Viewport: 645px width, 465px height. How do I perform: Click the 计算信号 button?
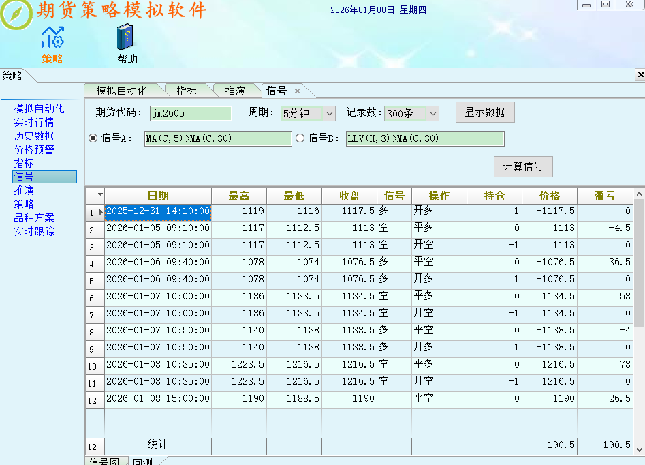(x=522, y=166)
